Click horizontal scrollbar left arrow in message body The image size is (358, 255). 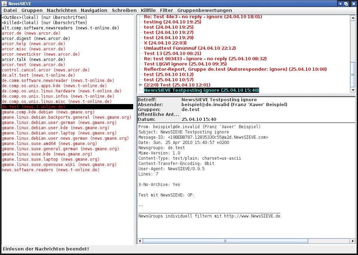140,241
